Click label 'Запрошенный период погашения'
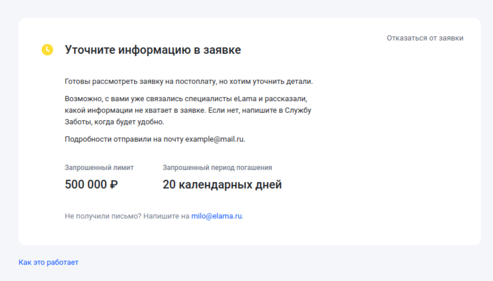The height and width of the screenshot is (281, 493). (217, 168)
